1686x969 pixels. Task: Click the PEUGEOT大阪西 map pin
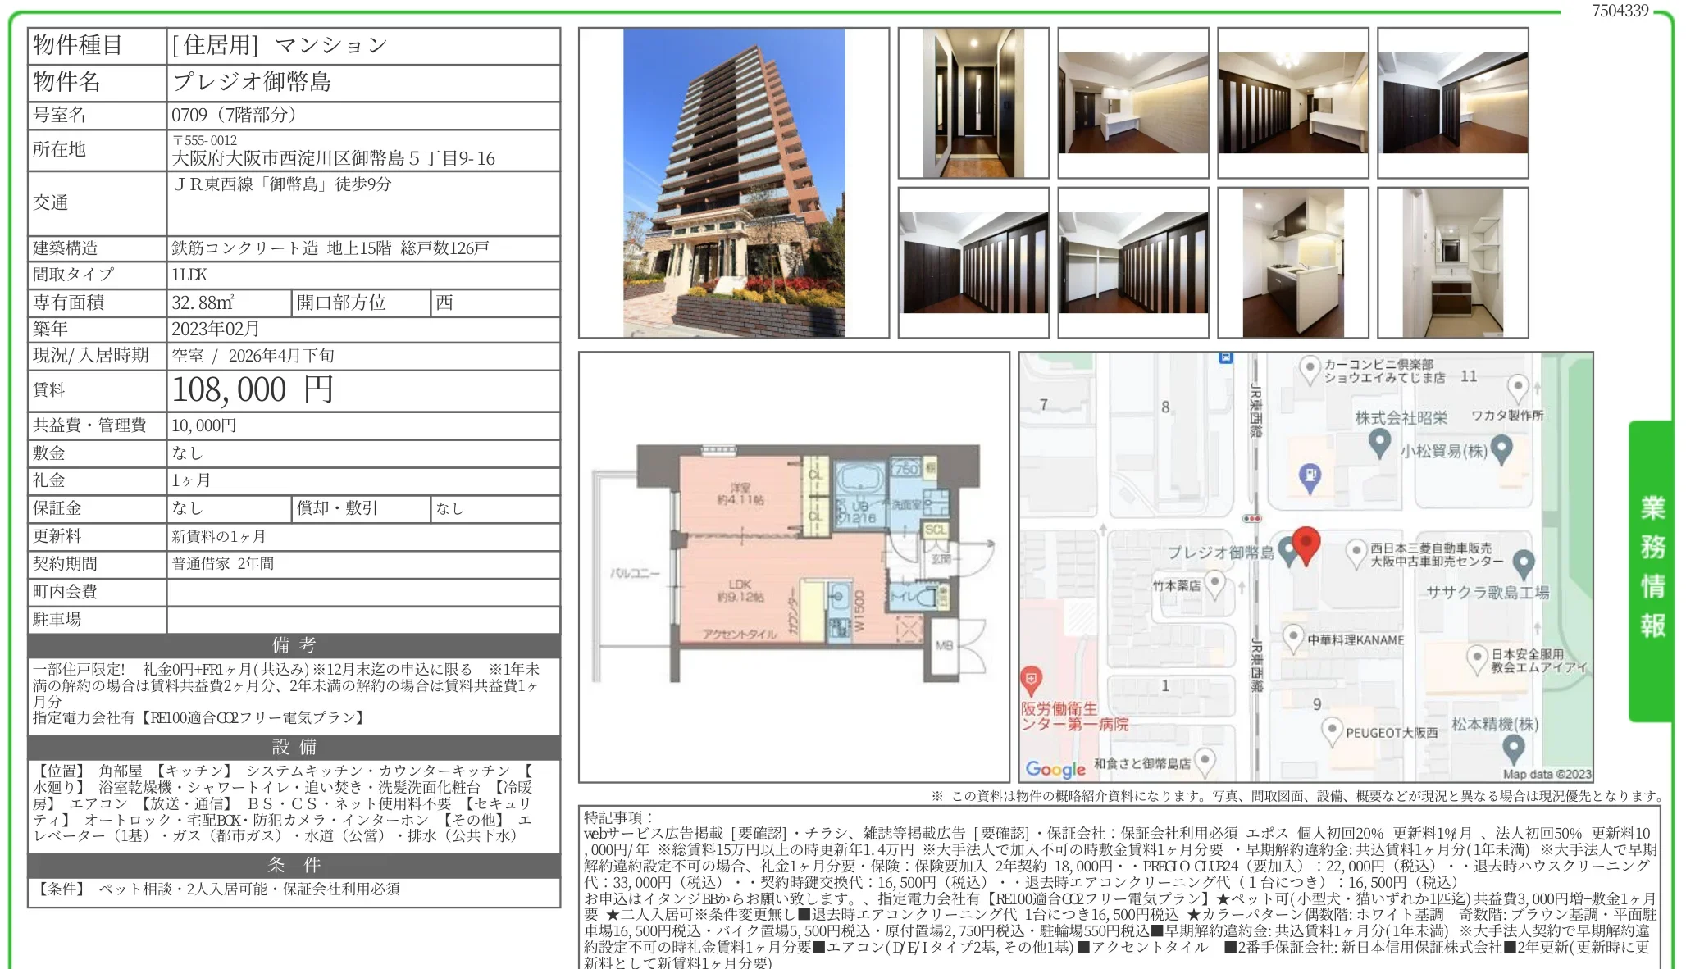click(x=1332, y=730)
